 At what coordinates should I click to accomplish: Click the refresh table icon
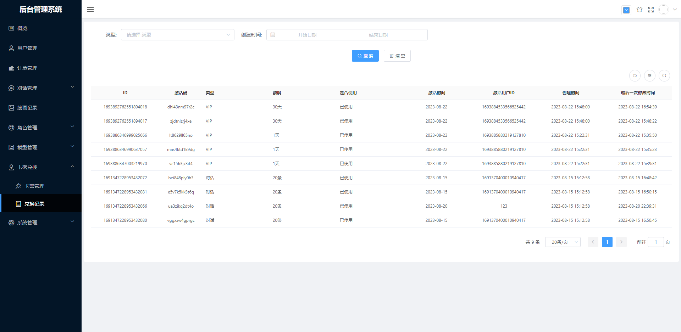[635, 75]
